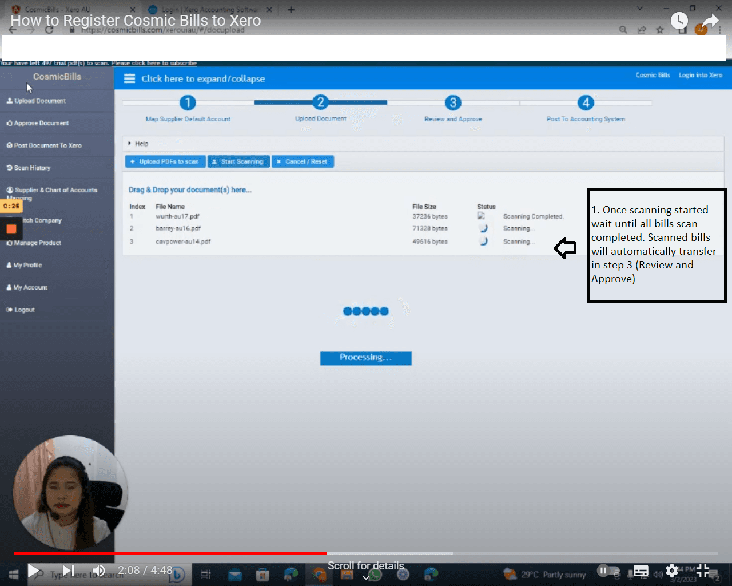Select file barrey-au16.pdf
Image resolution: width=732 pixels, height=586 pixels.
(x=178, y=228)
